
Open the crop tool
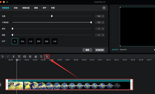coord(47,57)
